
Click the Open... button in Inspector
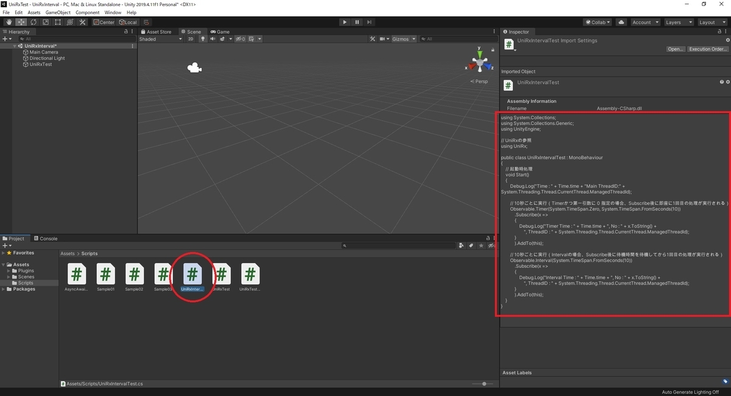click(x=676, y=49)
